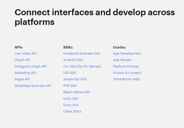Click the PHP SDK link

point(70,86)
